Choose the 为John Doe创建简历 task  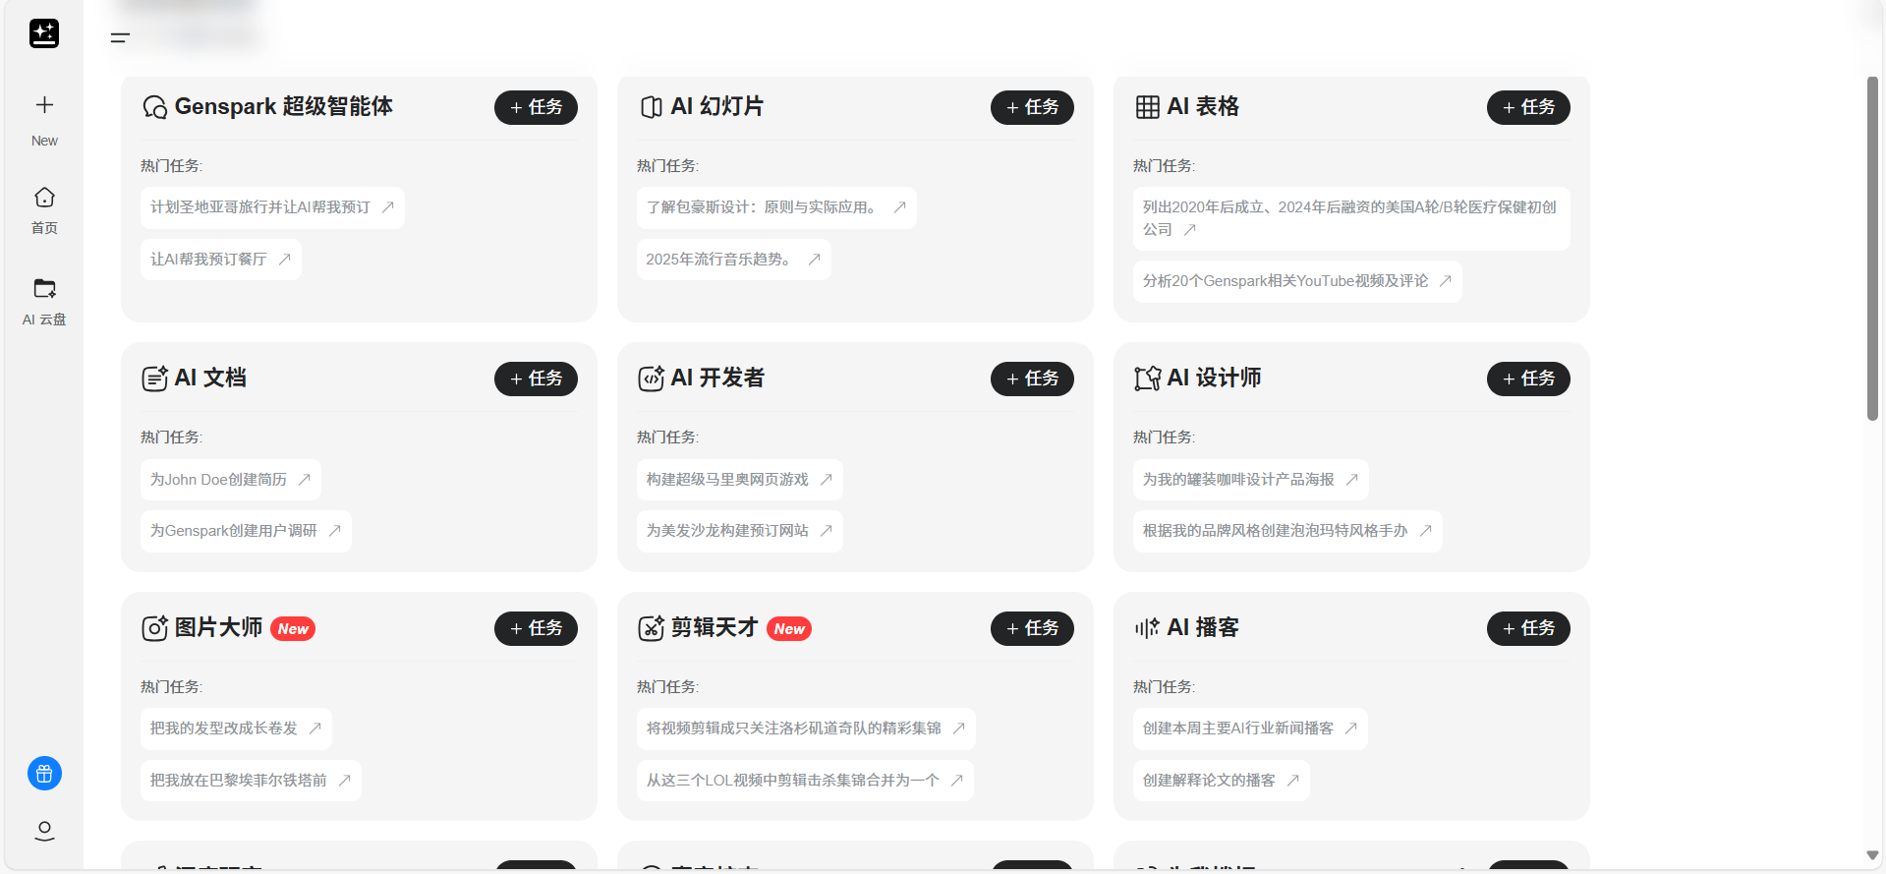[230, 480]
